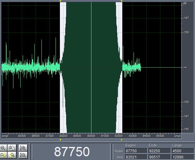Click the 93000 mark on the ruler
This screenshot has width=195, height=160.
point(133,136)
